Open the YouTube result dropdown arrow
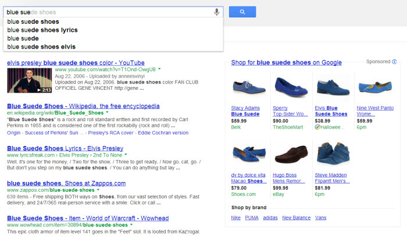The image size is (407, 237). coord(159,69)
